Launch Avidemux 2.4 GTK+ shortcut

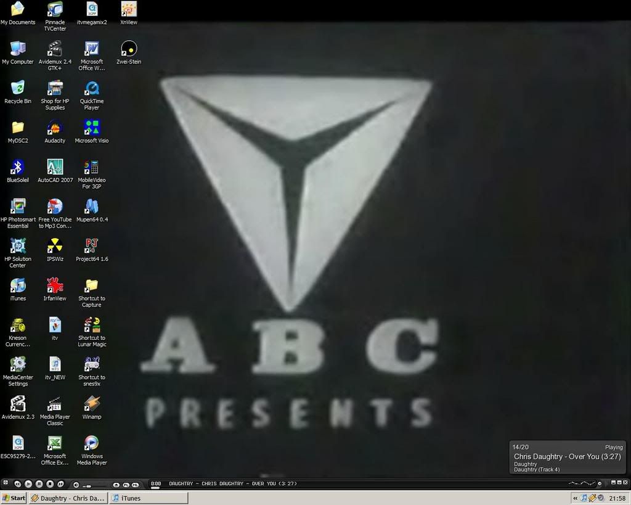55,55
